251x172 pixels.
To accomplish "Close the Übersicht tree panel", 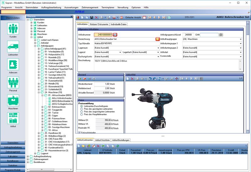I will 72,16.
